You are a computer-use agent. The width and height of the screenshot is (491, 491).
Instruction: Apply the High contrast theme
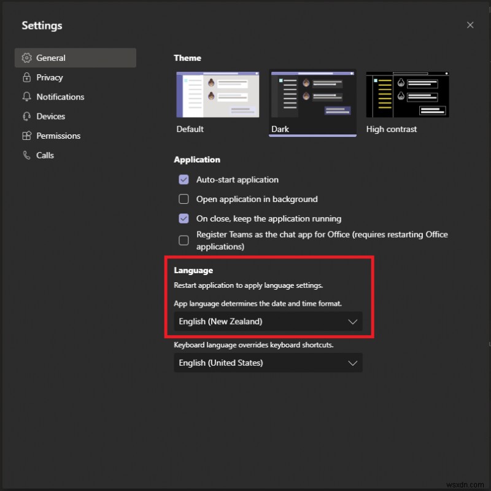(x=407, y=95)
